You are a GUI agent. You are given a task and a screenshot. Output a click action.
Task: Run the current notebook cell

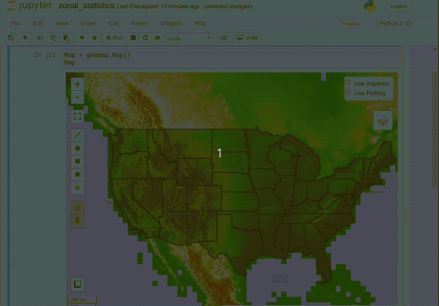[x=114, y=37]
